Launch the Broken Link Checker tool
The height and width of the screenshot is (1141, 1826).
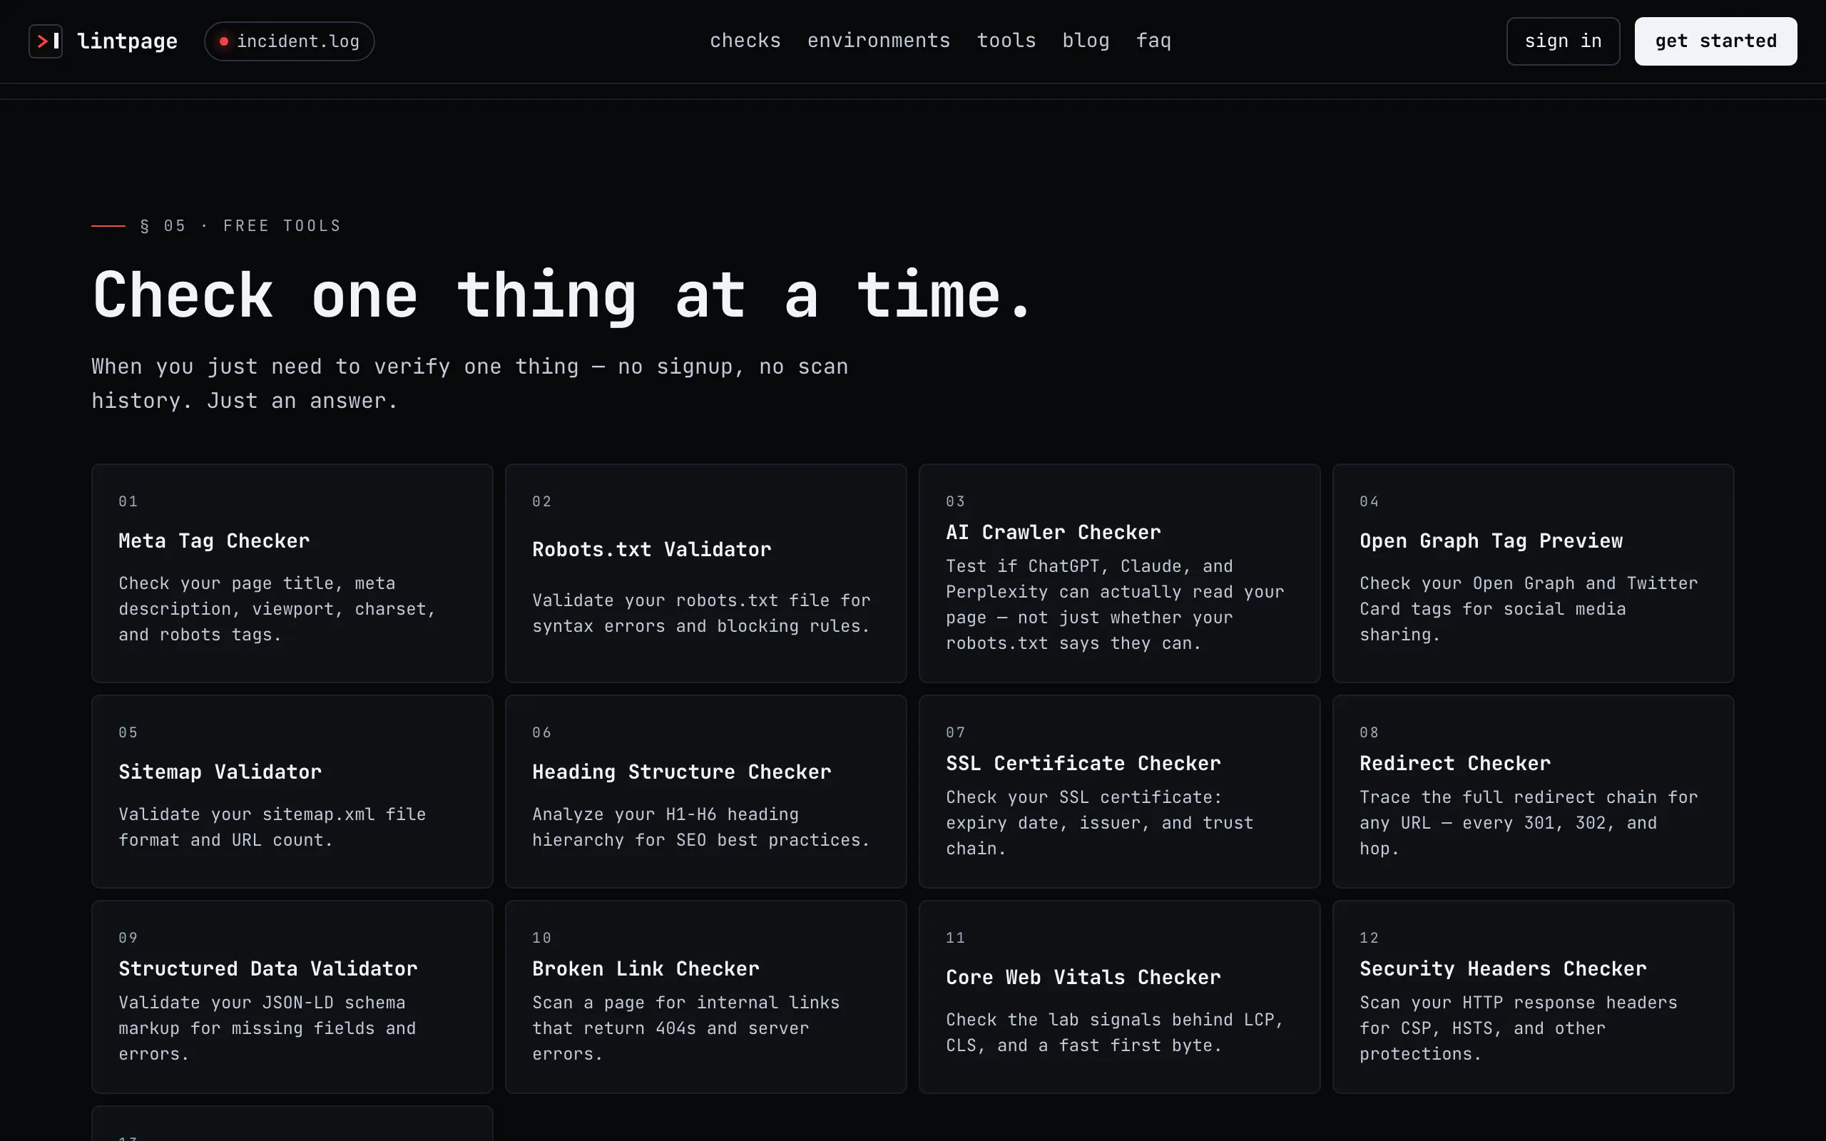pos(705,996)
